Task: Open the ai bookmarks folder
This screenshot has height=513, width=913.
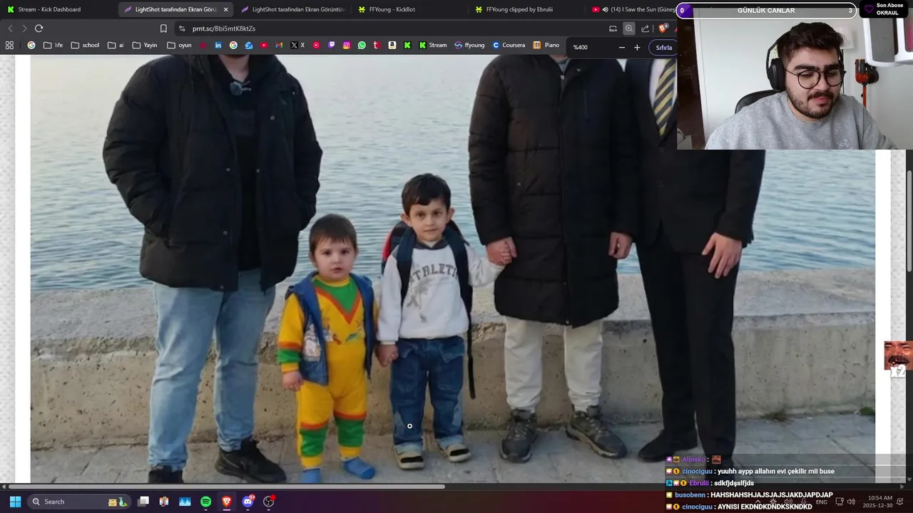Action: point(116,45)
